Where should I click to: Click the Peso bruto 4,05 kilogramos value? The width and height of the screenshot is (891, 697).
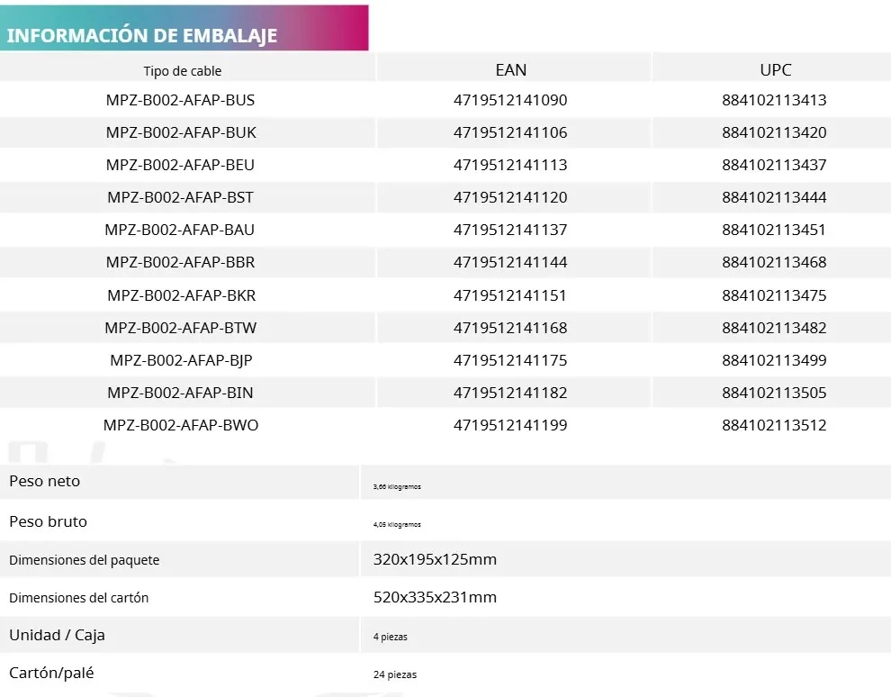pos(397,524)
